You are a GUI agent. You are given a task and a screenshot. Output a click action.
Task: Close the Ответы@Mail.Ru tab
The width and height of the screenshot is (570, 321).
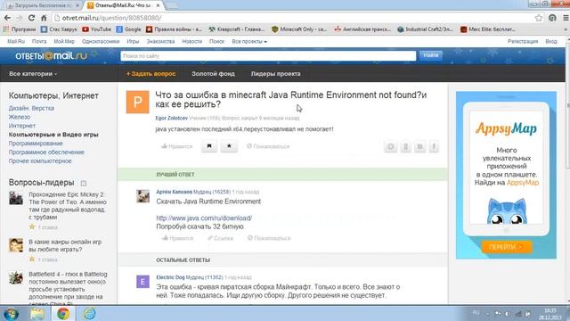click(x=158, y=5)
